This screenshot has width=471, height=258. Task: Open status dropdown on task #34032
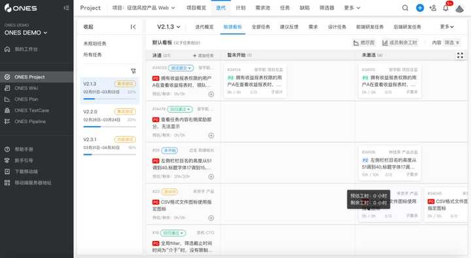point(181,68)
